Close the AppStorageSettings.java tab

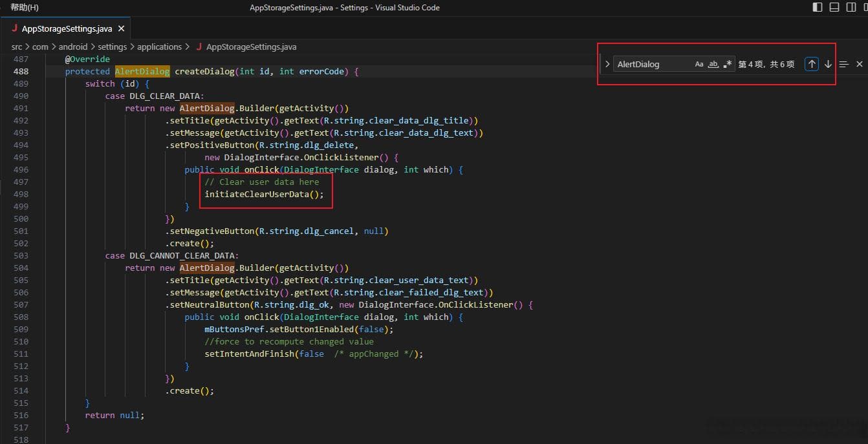[x=121, y=29]
